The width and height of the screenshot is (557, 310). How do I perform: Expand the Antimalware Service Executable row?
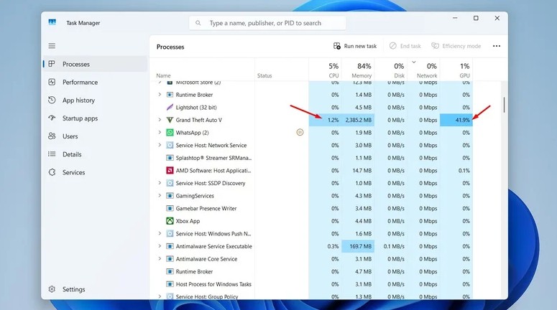(160, 246)
